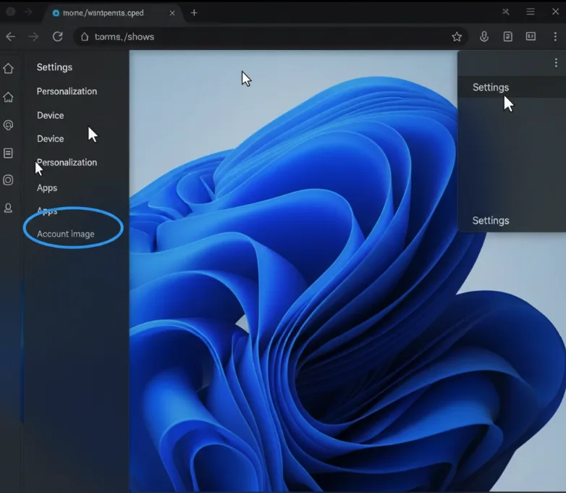Activate the microphone icon in the toolbar
This screenshot has height=493, width=566.
point(484,37)
